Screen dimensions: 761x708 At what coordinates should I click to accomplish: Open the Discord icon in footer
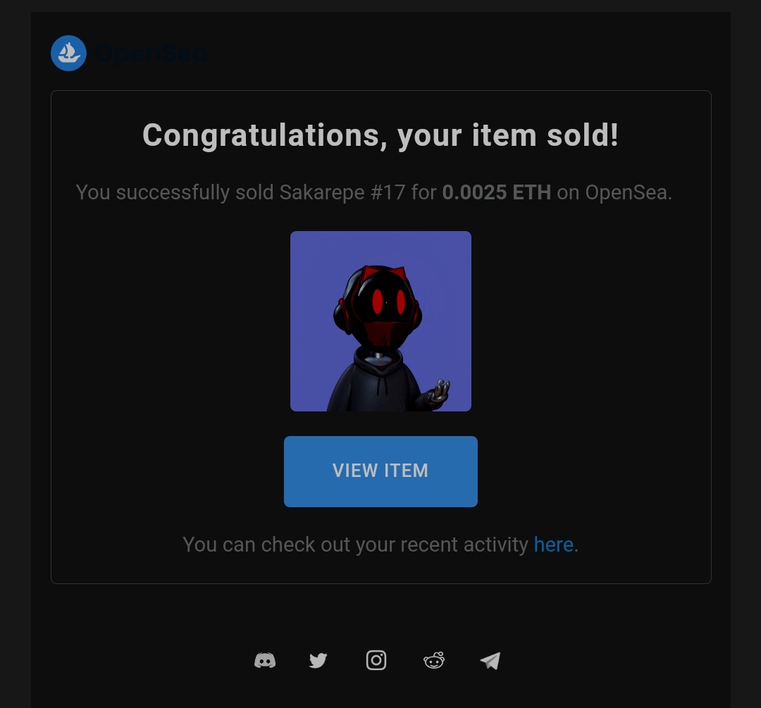point(265,660)
